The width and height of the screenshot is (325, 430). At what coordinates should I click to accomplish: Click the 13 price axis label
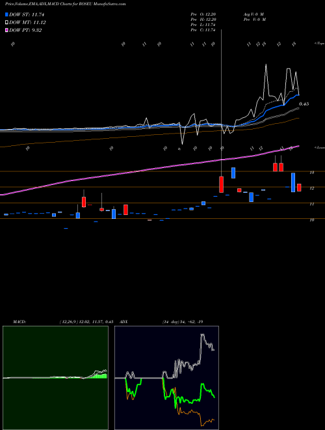pyautogui.click(x=311, y=173)
